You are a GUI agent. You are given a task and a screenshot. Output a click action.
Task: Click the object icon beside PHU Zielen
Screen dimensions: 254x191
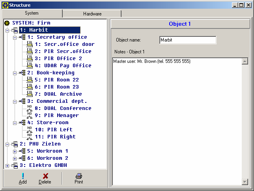15,144
